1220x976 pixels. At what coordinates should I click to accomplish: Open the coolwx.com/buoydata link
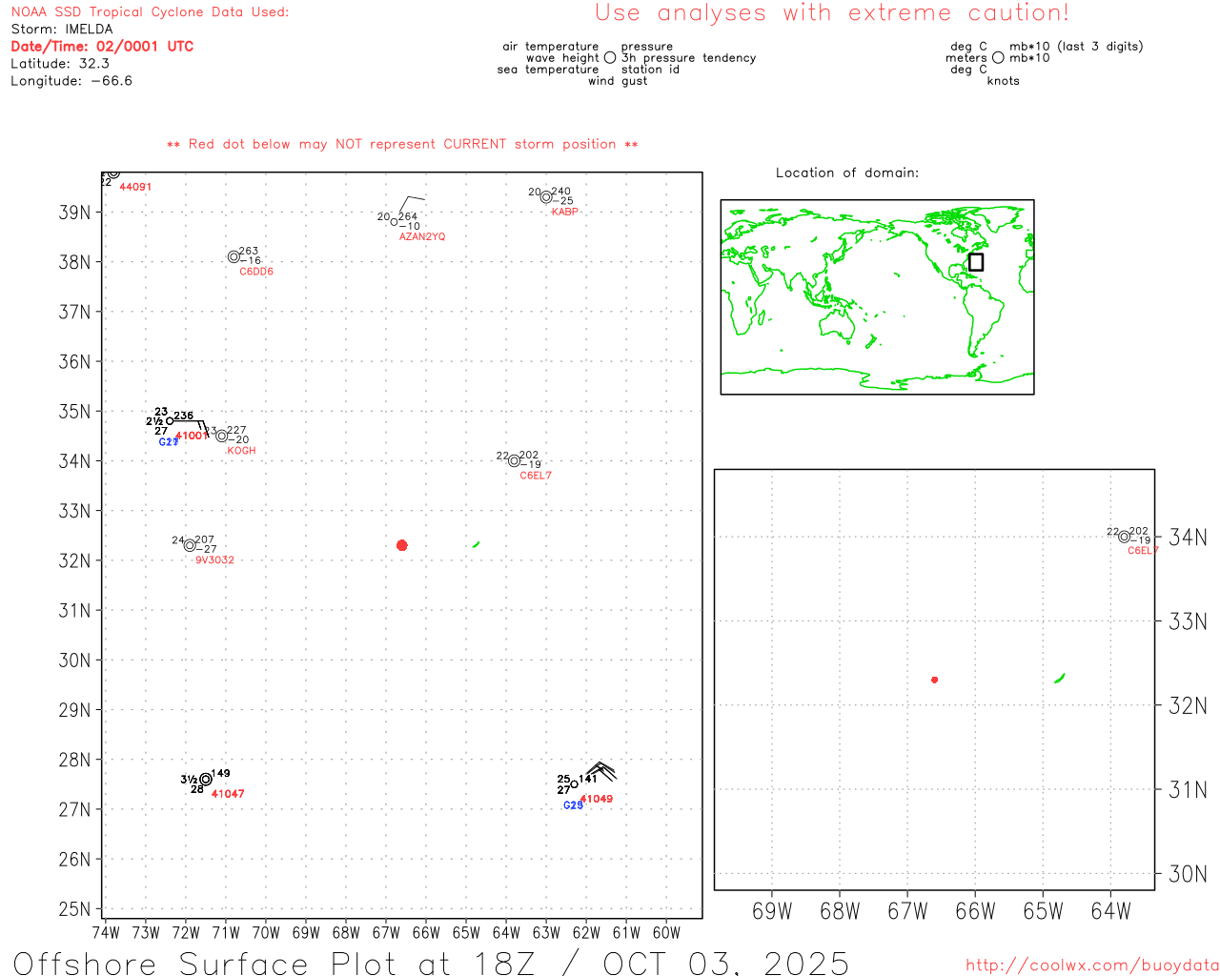pyautogui.click(x=1091, y=966)
